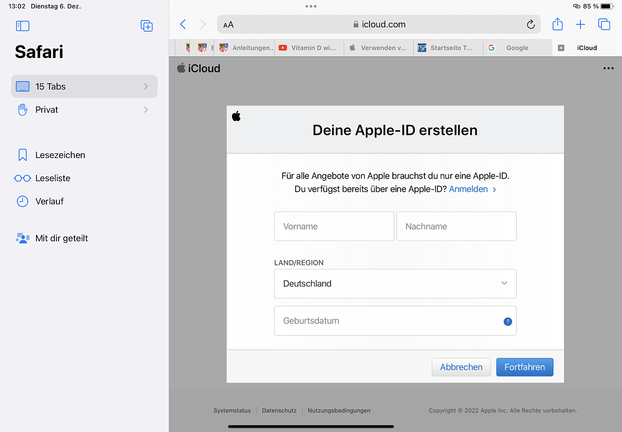Go back to the previous page

click(183, 25)
